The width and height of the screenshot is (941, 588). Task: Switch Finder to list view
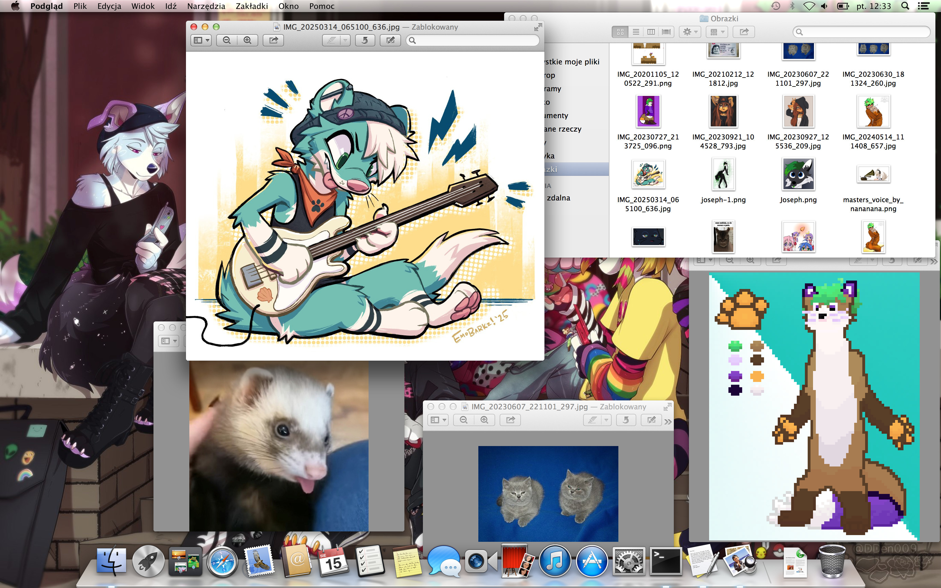[x=636, y=32]
